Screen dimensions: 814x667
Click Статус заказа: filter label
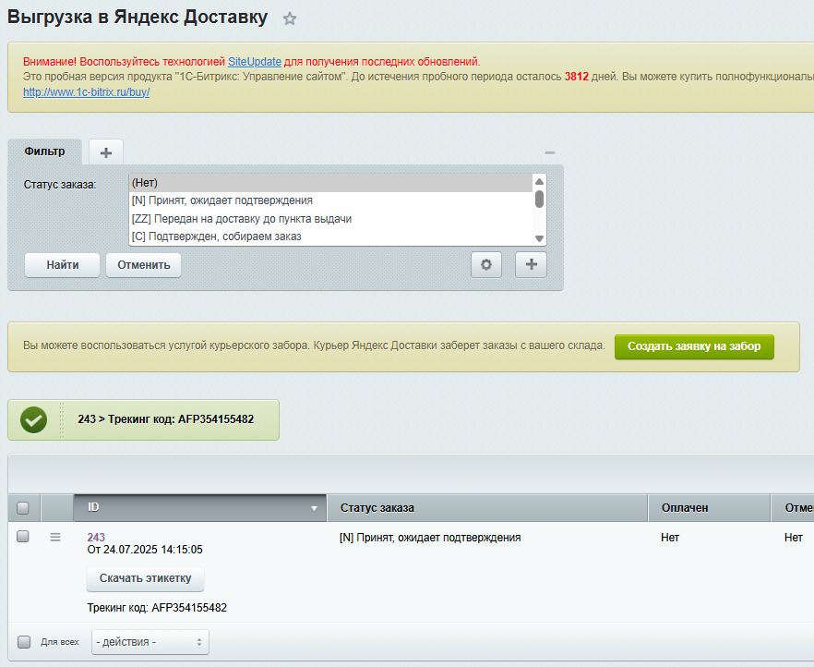[x=60, y=185]
